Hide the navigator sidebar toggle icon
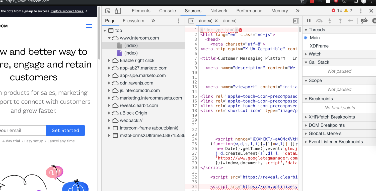 [x=191, y=21]
